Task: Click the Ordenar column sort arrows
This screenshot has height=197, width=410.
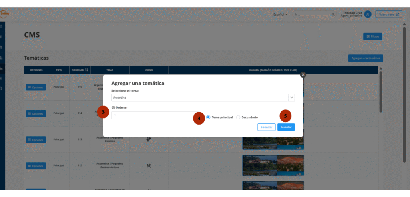Action: click(86, 70)
